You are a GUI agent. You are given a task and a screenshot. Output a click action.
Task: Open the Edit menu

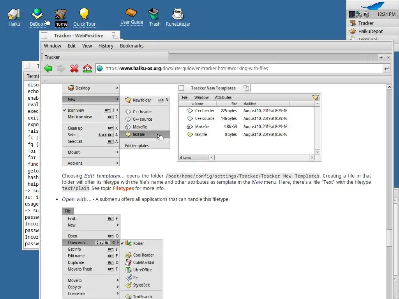[72, 46]
